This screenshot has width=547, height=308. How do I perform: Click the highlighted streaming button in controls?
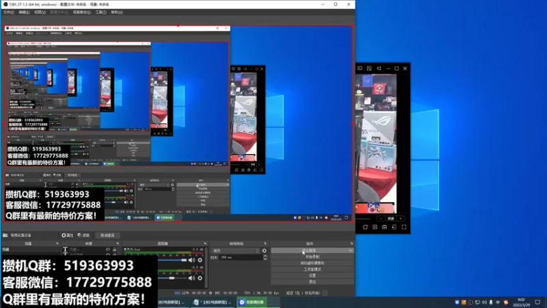click(312, 251)
